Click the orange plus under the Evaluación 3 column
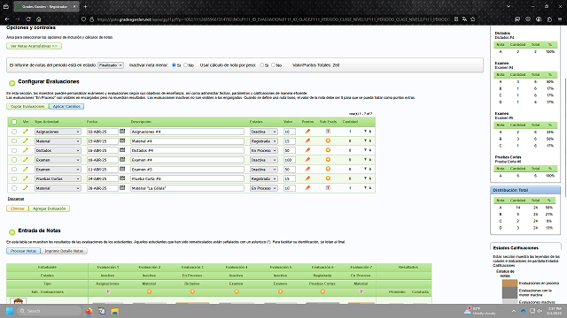 click(192, 291)
